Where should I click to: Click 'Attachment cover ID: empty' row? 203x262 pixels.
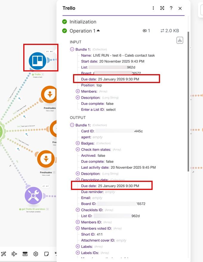pos(104,240)
